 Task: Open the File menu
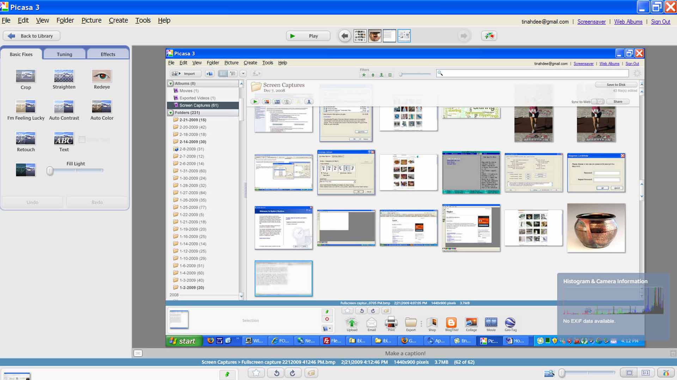[x=6, y=20]
